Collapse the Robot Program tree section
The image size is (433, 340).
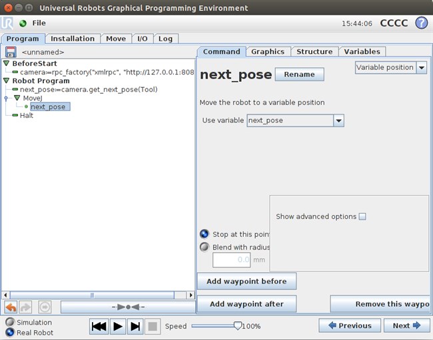7,81
